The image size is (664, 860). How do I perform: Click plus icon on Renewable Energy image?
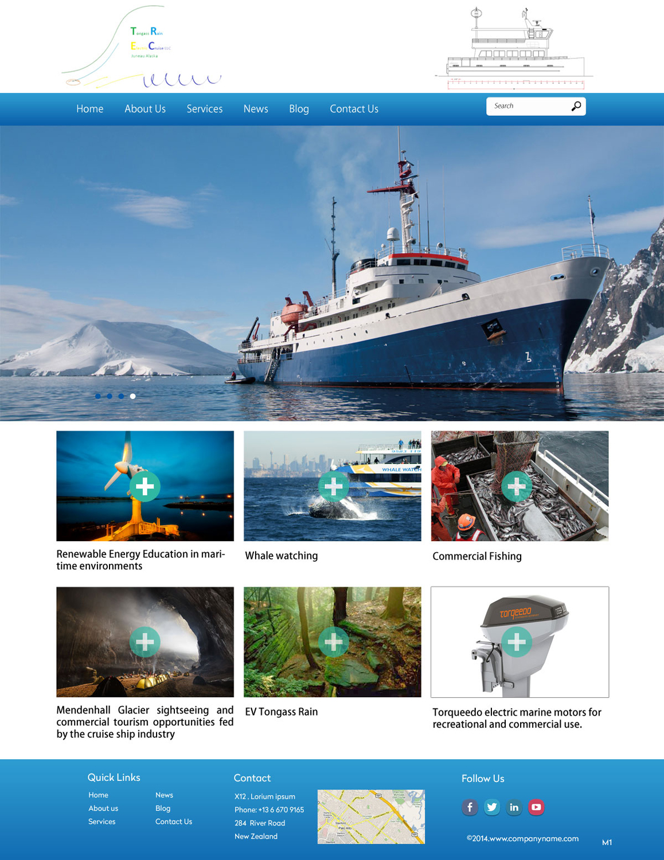(x=145, y=487)
